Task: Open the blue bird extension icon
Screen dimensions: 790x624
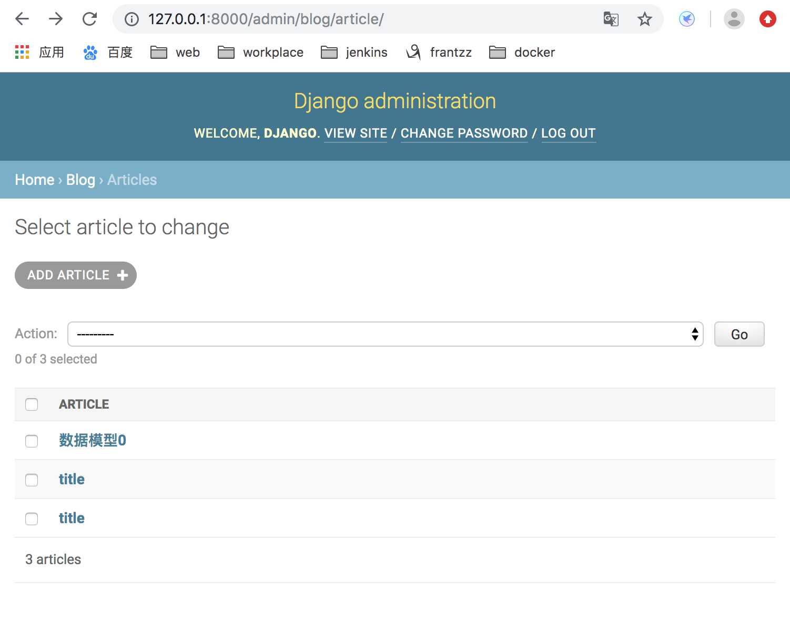Action: (x=686, y=19)
